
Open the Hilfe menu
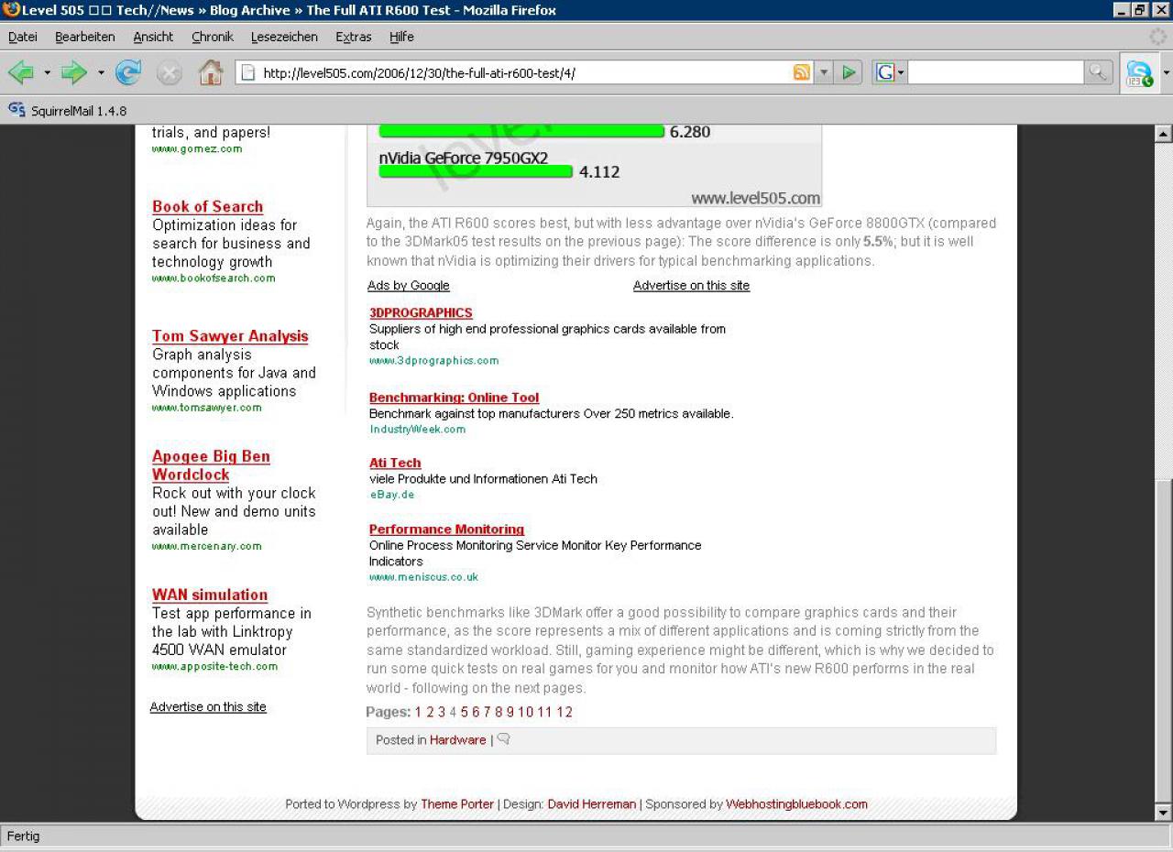(x=401, y=37)
